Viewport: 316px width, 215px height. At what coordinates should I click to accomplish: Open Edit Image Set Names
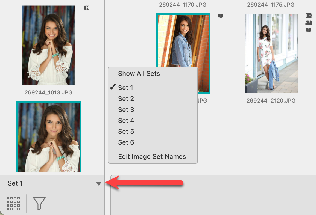pos(152,157)
